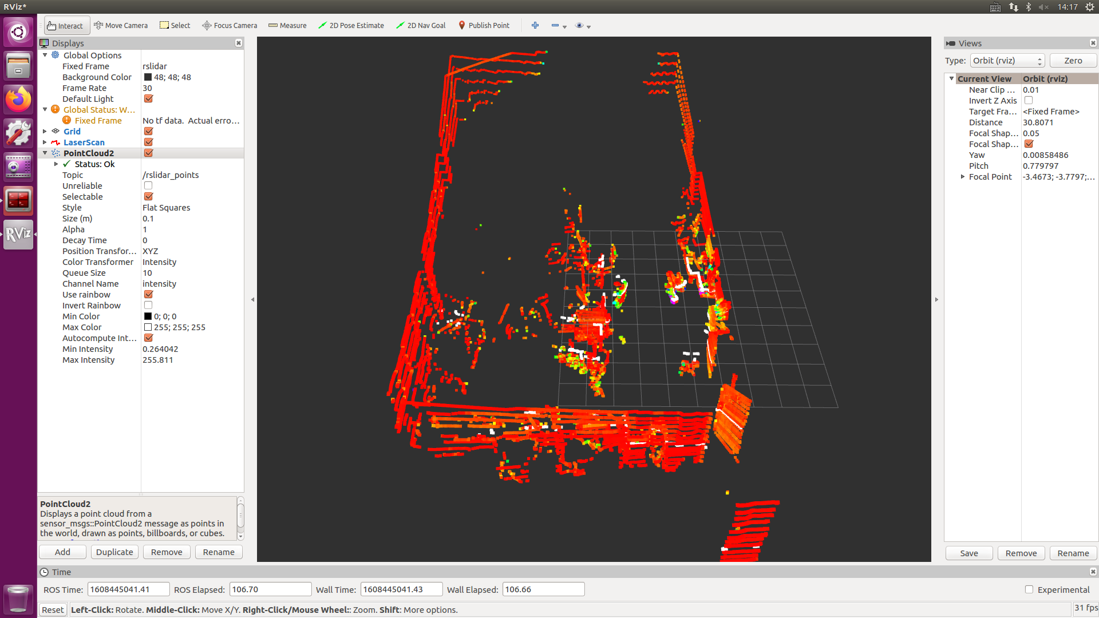The width and height of the screenshot is (1099, 618).
Task: Choose the Measure tool
Action: pos(287,26)
